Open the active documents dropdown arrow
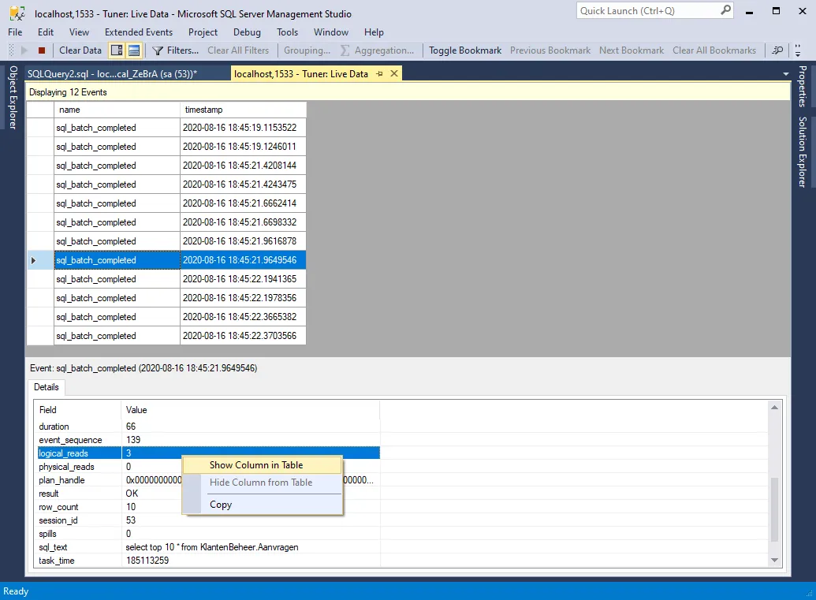Screen dimensions: 816x600 tap(786, 74)
